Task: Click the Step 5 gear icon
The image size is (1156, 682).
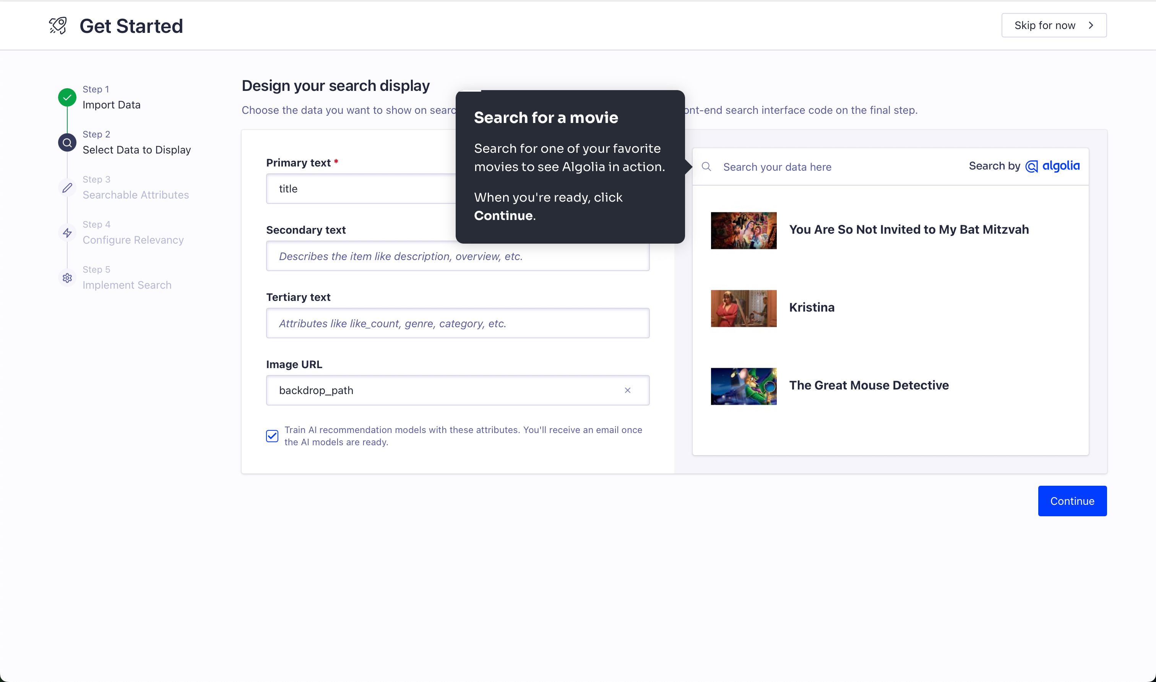Action: pos(67,278)
